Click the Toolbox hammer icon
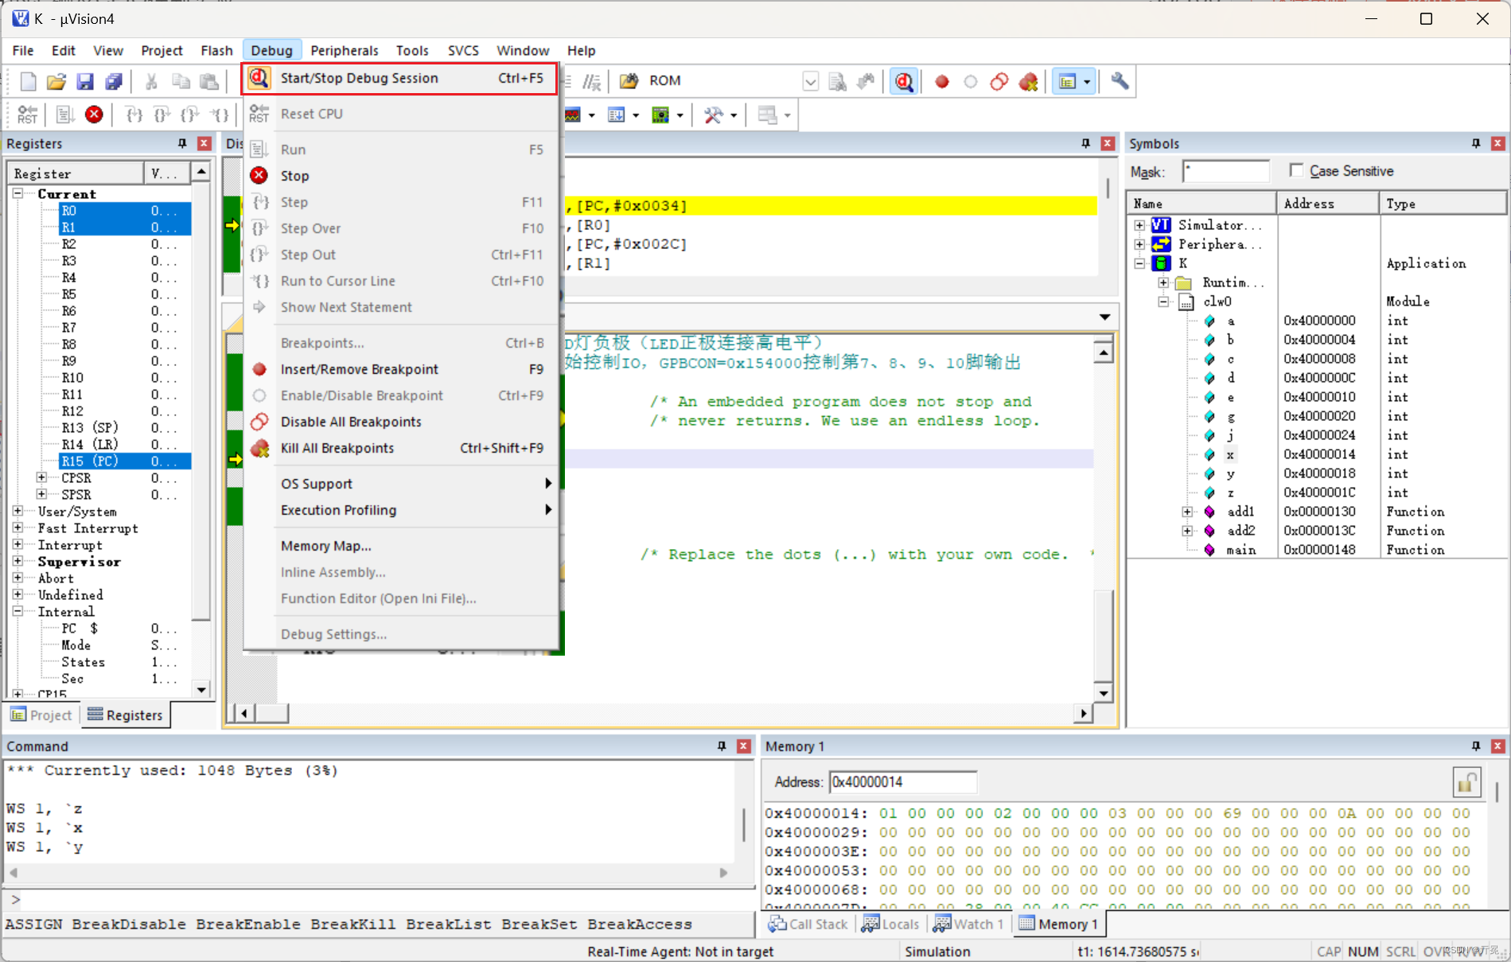 click(x=714, y=115)
